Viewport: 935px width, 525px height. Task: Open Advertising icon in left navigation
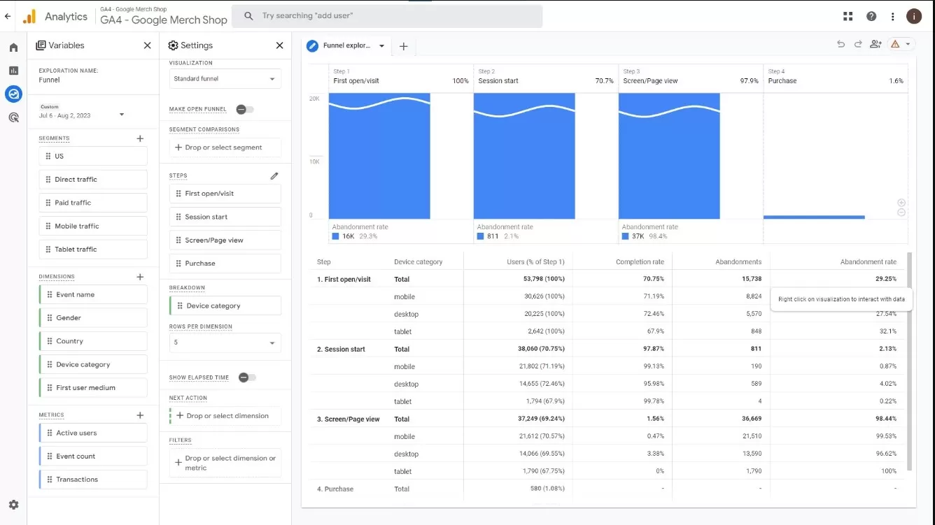pos(13,117)
